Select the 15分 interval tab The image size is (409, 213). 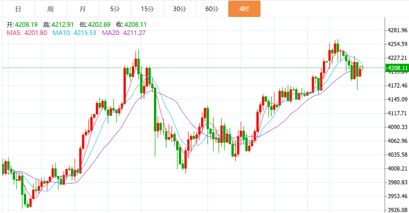tap(147, 9)
